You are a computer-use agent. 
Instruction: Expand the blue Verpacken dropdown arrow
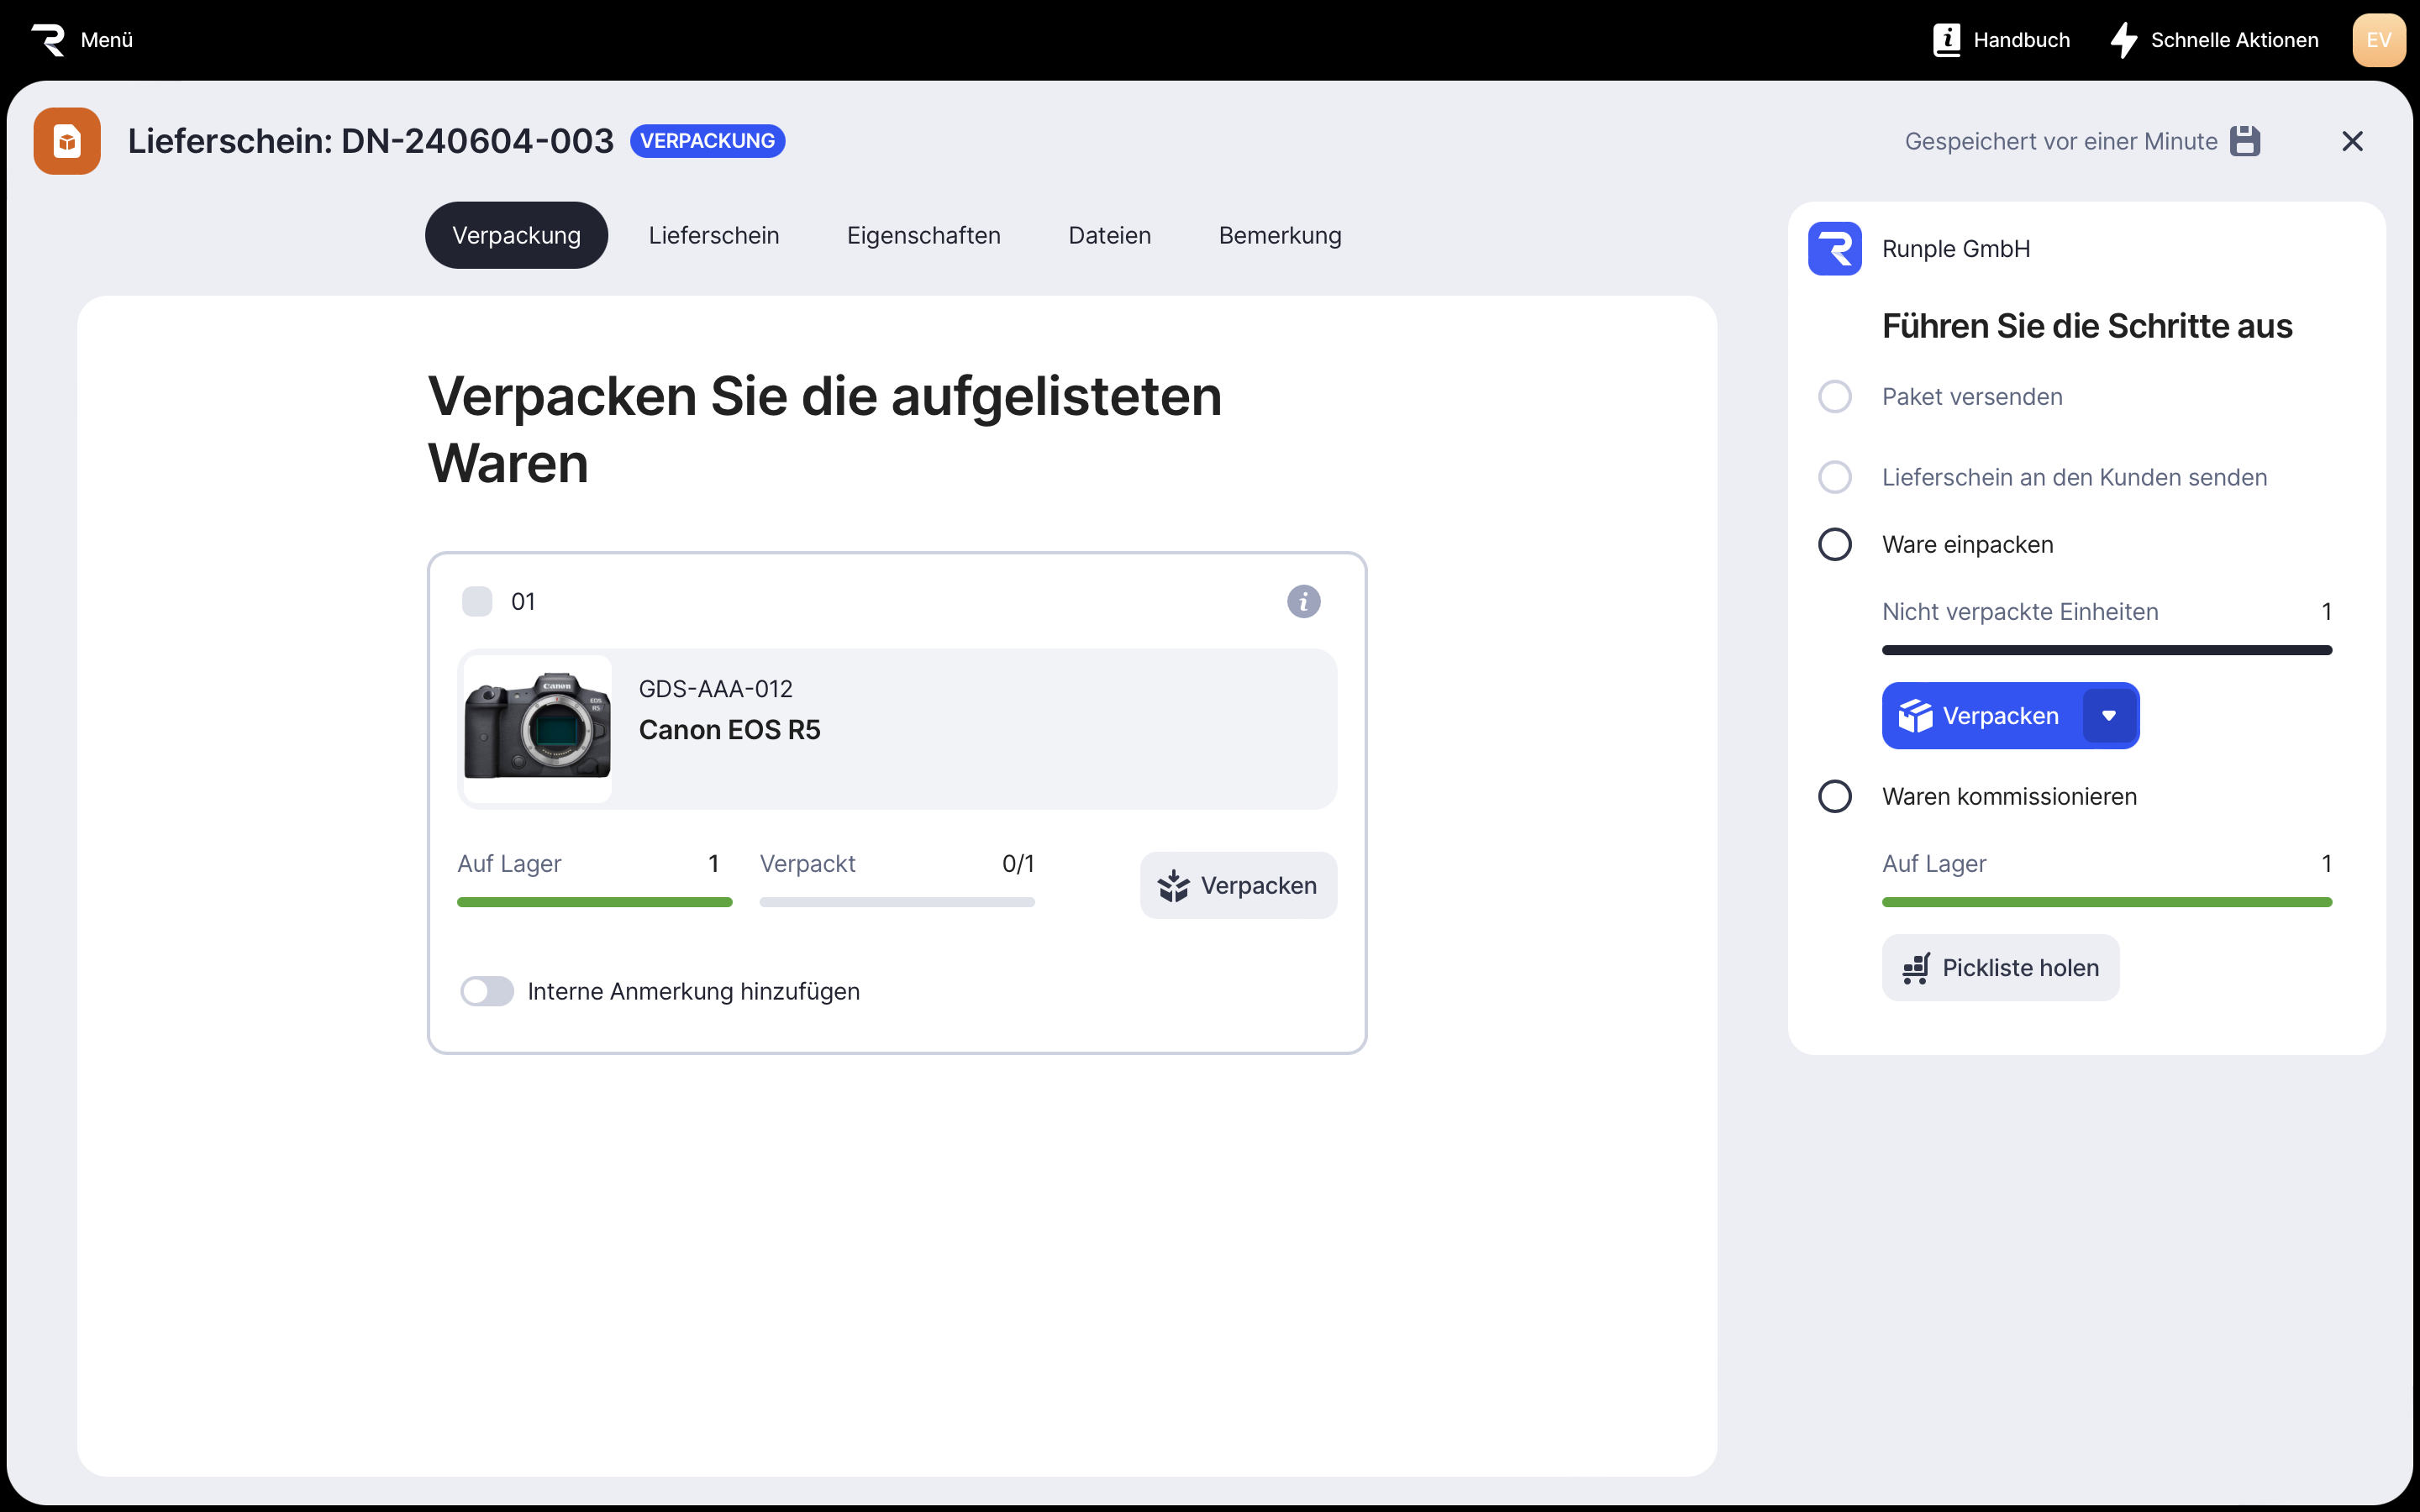tap(2109, 716)
